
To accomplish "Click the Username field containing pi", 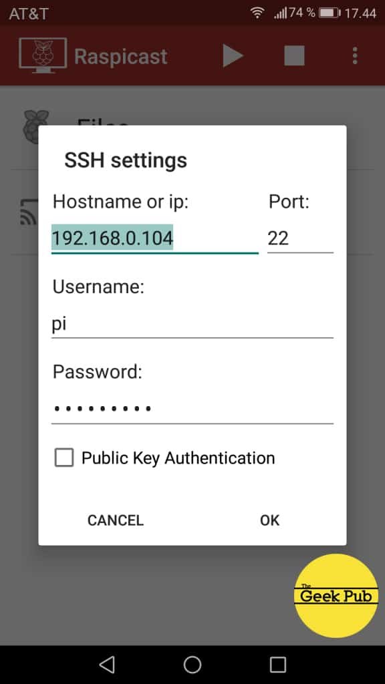I will point(192,324).
